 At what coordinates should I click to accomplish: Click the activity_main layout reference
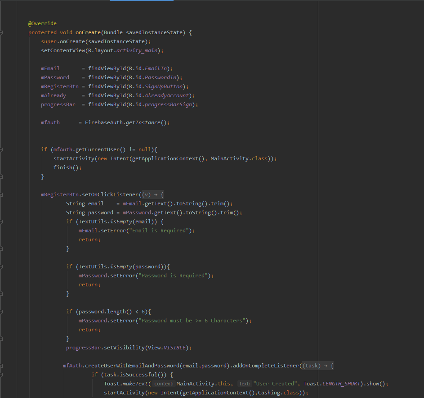(x=137, y=50)
